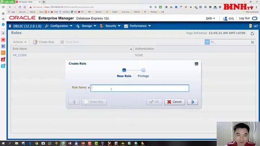Open the Working bookmarks folder
This screenshot has width=260, height=146.
[x=152, y=12]
